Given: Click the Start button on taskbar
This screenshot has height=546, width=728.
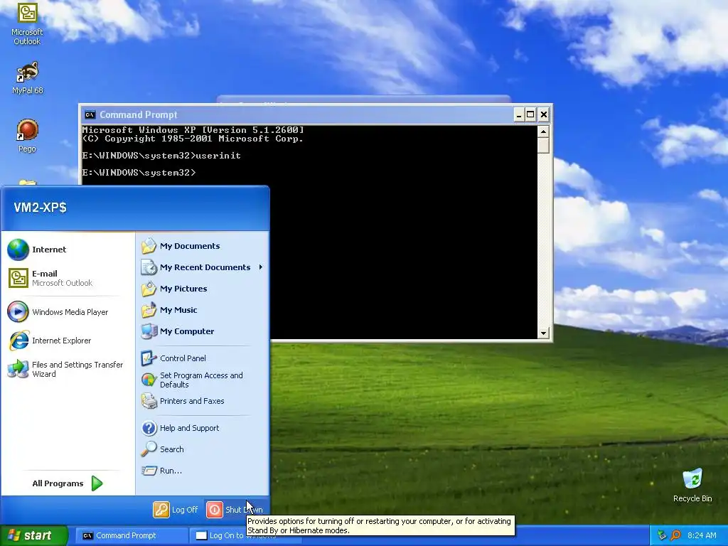Looking at the screenshot, I should [x=33, y=535].
